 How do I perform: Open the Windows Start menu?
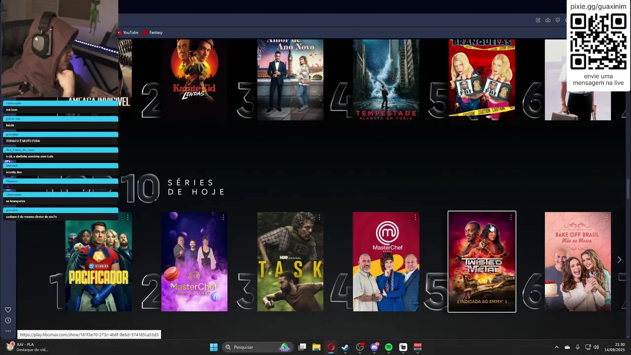pos(213,347)
